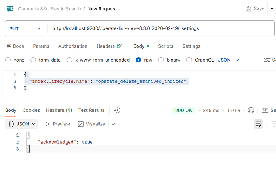Click the HTTP request type icon

pyautogui.click(x=10, y=8)
